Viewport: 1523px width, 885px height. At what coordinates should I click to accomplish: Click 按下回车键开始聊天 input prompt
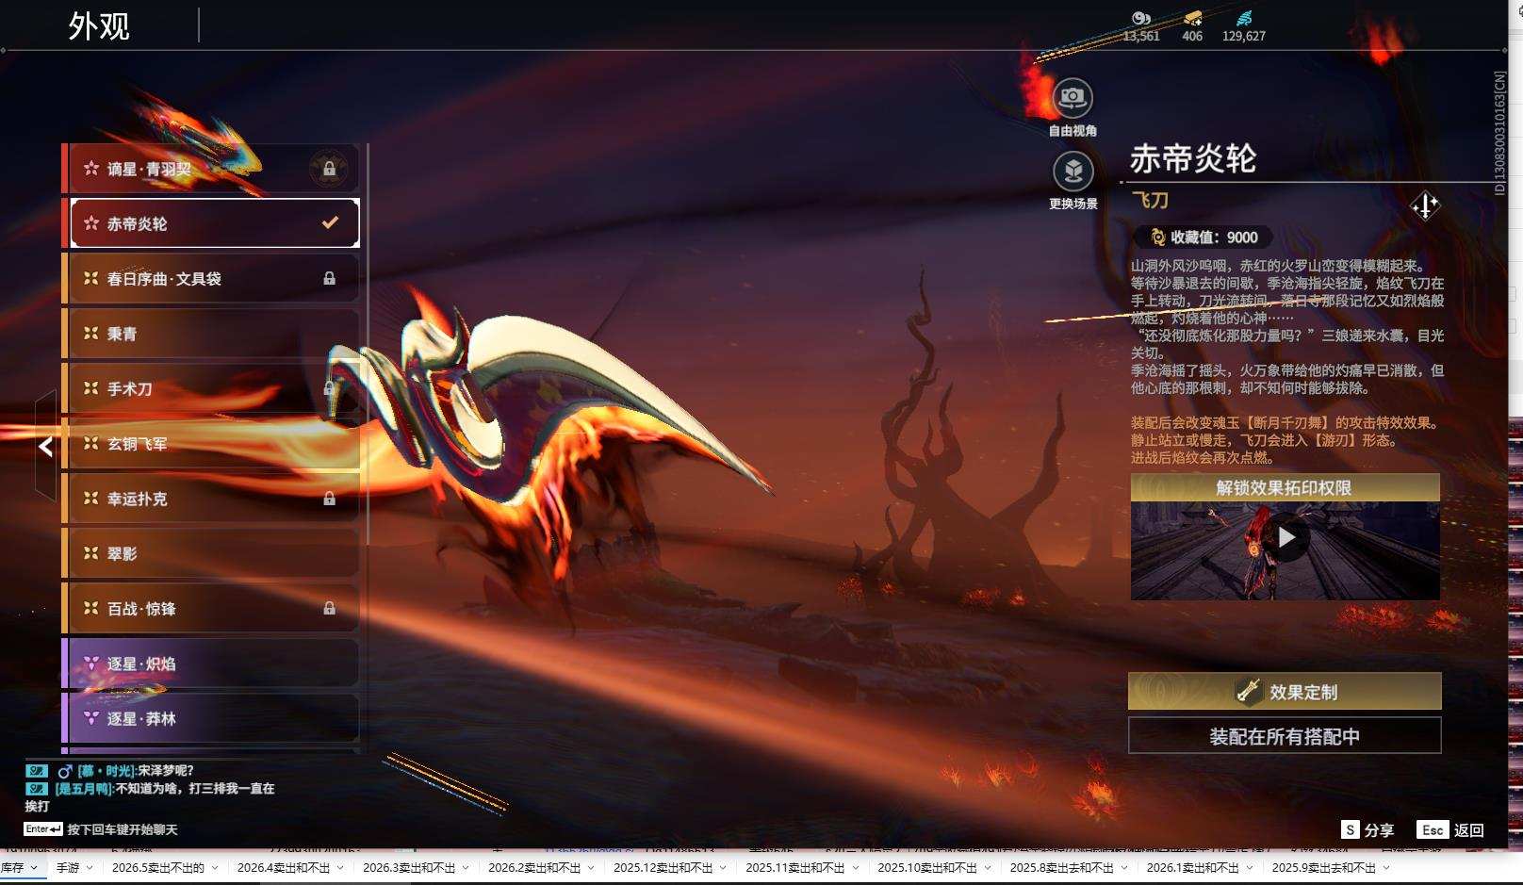123,829
